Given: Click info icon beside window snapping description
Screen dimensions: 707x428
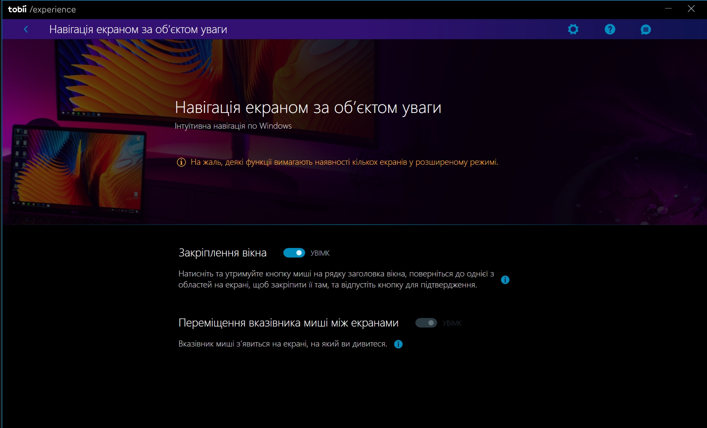Looking at the screenshot, I should click(x=505, y=280).
